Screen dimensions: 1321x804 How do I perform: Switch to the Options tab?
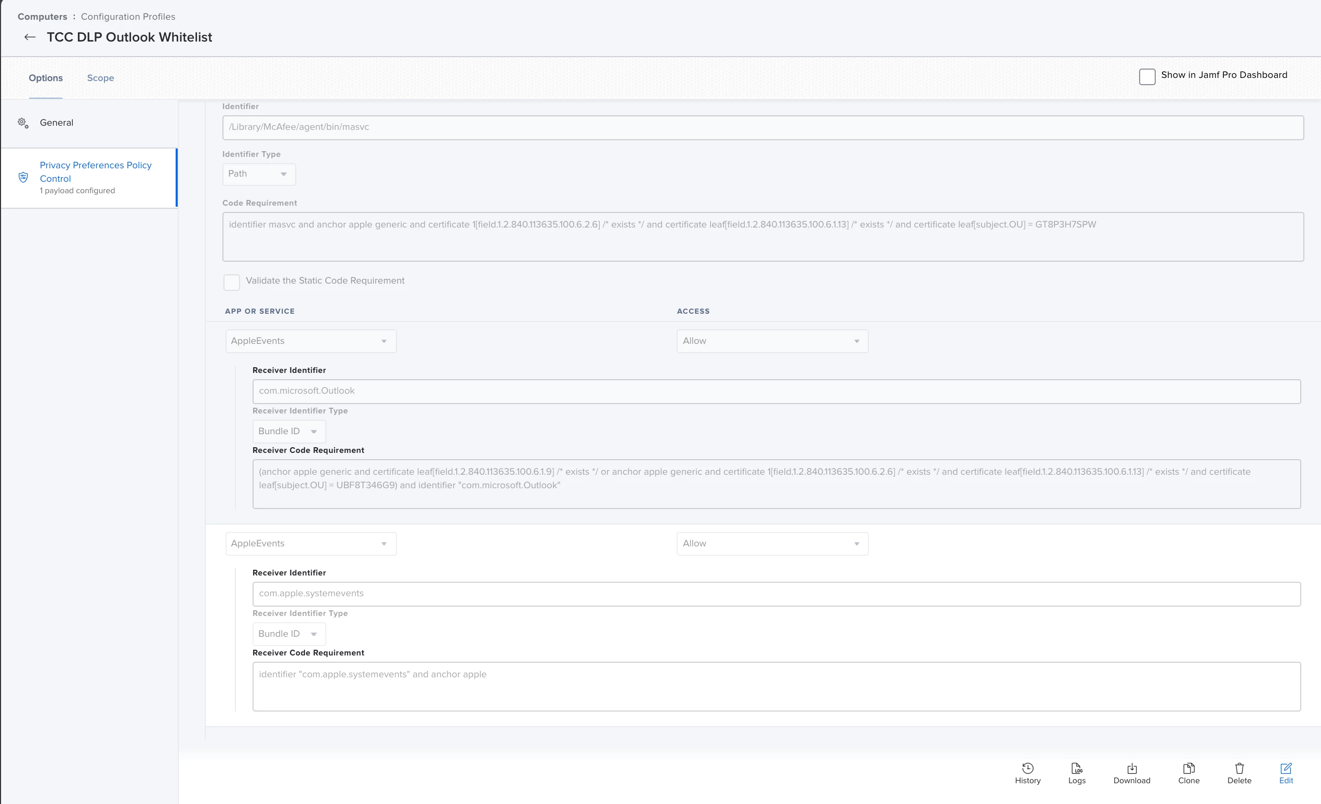tap(46, 78)
